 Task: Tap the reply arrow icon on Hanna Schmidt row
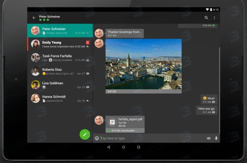(88, 101)
